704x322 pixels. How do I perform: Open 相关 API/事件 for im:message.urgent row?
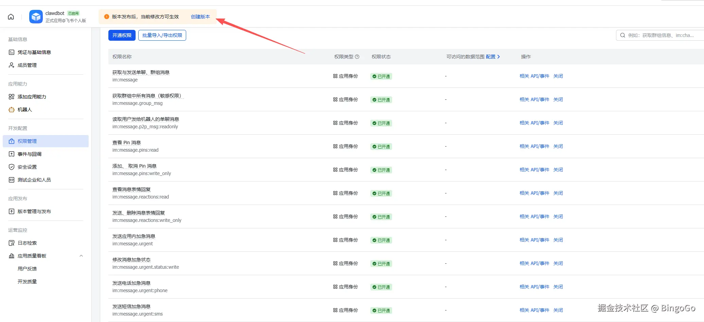click(534, 240)
